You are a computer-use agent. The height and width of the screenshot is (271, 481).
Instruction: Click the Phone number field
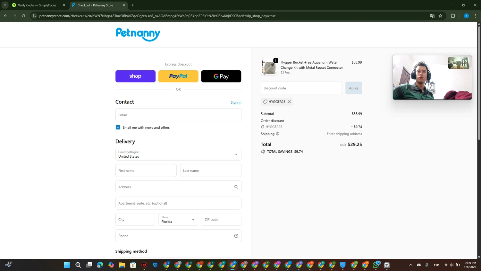[x=178, y=236]
